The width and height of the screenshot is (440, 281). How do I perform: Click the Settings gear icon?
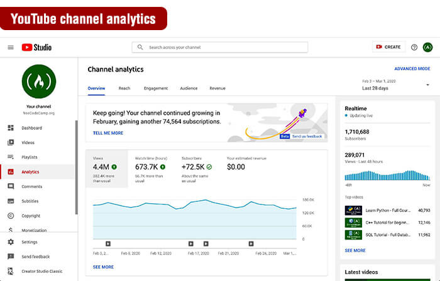[11, 242]
